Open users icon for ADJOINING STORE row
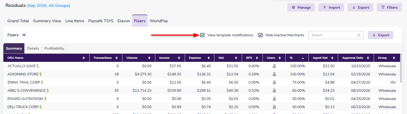407x114 pixels. tap(274, 74)
